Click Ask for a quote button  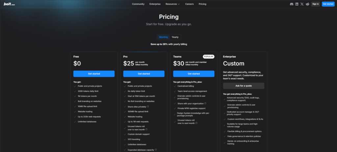[244, 86]
